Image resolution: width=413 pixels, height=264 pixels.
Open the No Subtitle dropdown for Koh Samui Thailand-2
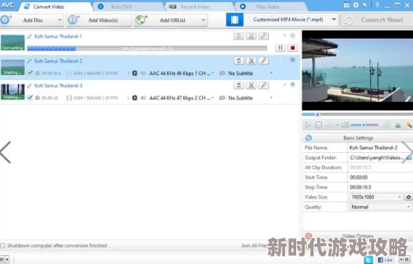(x=271, y=73)
